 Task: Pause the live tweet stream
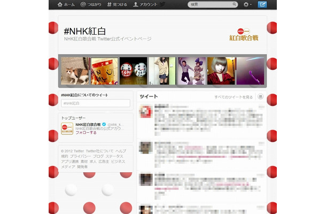click(x=260, y=96)
